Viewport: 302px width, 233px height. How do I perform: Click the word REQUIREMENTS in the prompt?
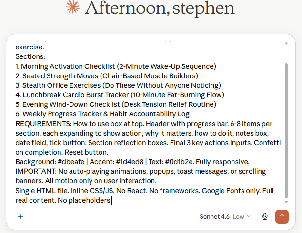pyautogui.click(x=43, y=124)
